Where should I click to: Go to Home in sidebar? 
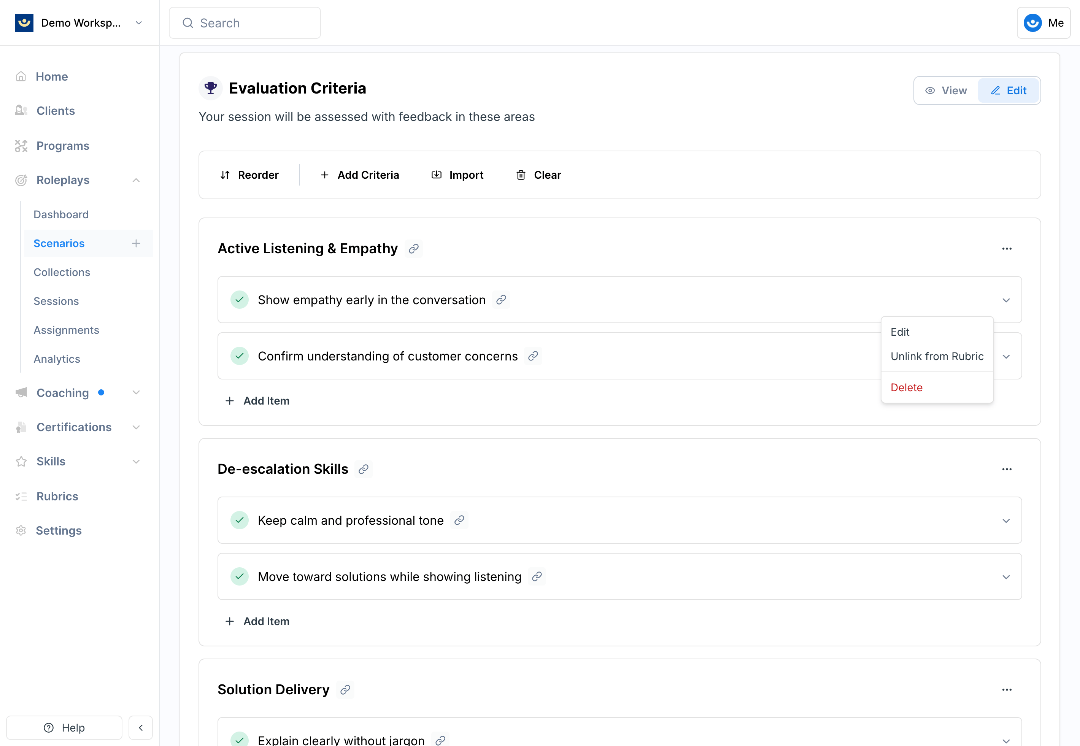point(51,76)
